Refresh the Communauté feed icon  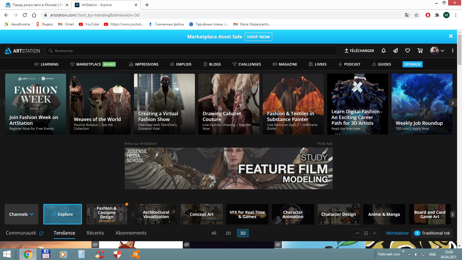tap(41, 233)
